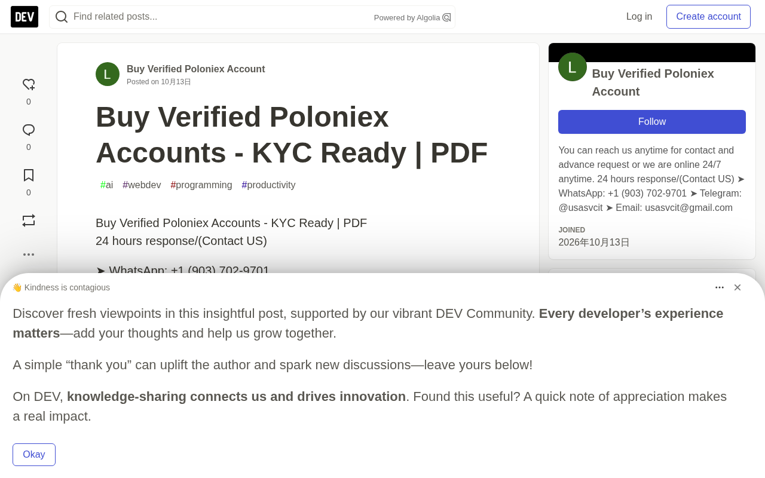Open the Log in link
The height and width of the screenshot is (478, 765).
[x=639, y=17]
